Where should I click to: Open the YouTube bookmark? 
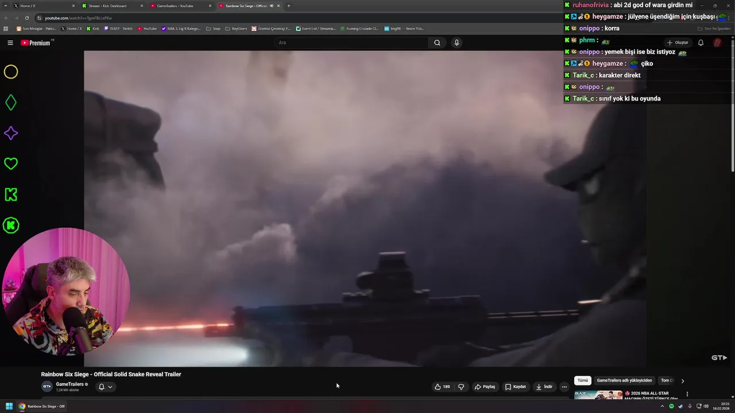click(147, 28)
